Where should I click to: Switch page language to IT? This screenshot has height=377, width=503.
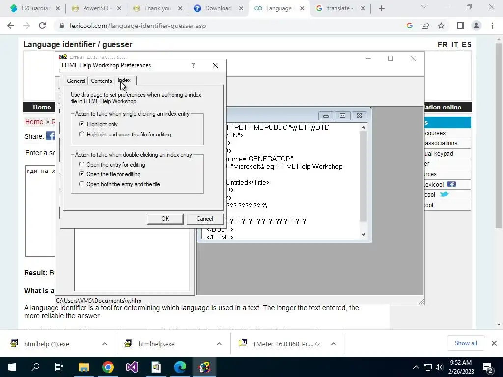tap(454, 45)
